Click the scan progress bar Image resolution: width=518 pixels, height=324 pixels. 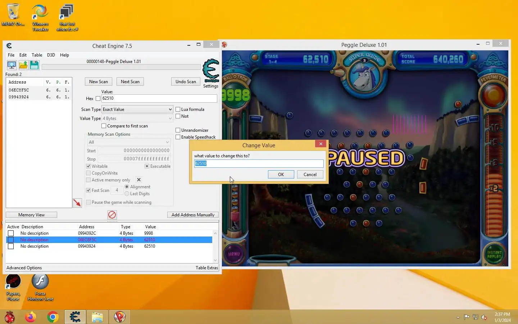click(x=121, y=67)
